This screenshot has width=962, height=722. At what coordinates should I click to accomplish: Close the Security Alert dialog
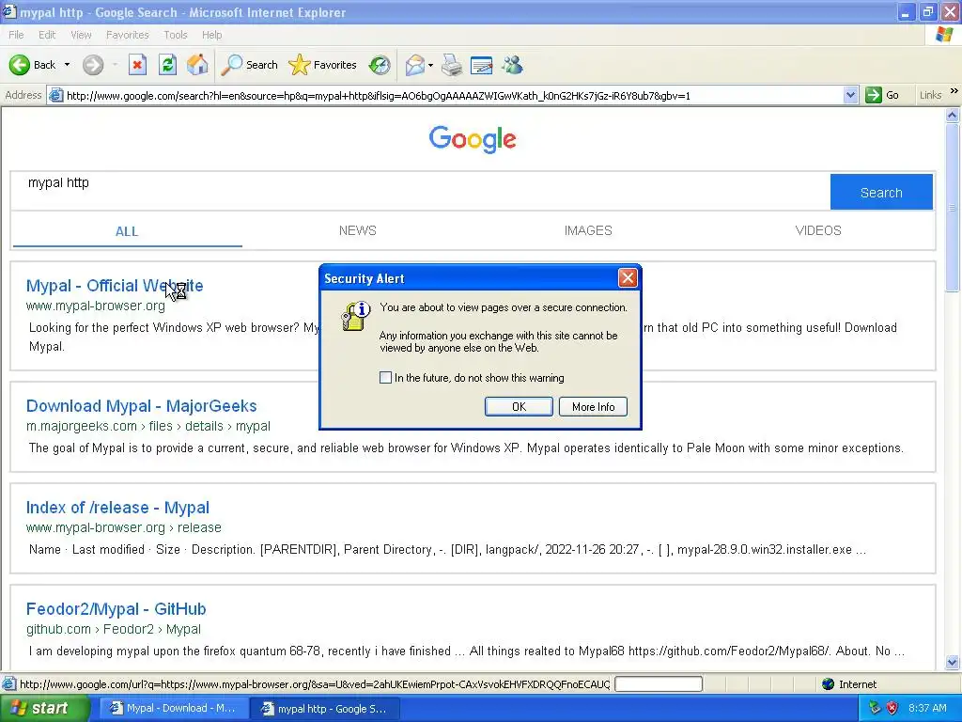[627, 278]
